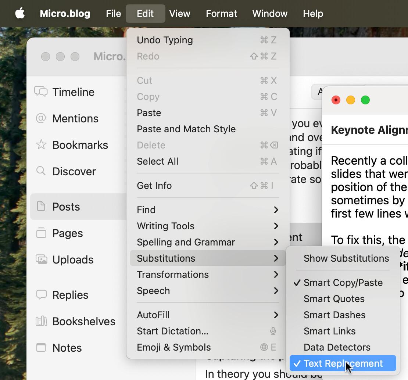This screenshot has width=408, height=380.
Task: Choose Show Substitutions
Action: click(343, 258)
